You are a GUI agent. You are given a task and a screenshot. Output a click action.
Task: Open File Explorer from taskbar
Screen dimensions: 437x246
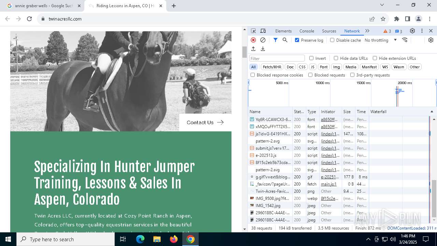coord(157,239)
